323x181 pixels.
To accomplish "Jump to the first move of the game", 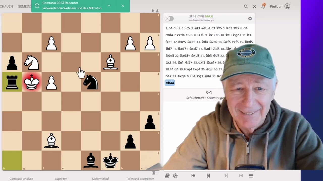I will coord(193,176).
